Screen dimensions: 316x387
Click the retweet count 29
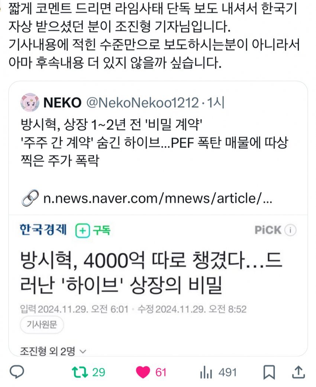coord(99,372)
